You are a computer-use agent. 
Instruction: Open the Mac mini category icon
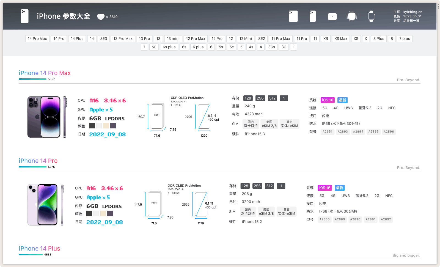(x=332, y=16)
